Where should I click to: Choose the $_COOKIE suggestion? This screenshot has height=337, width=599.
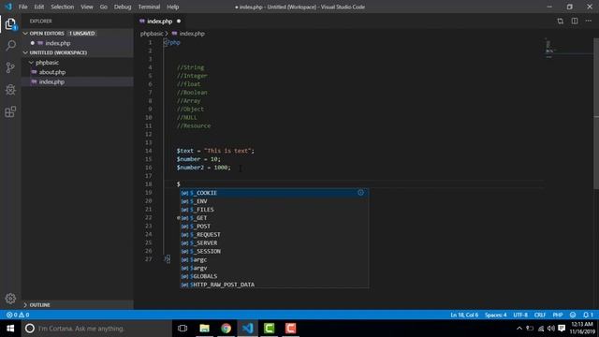[x=274, y=193]
